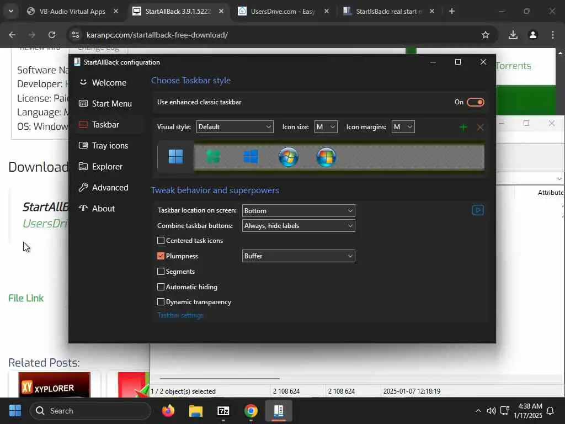Click the address bar URL
This screenshot has width=565, height=424.
coord(157,35)
